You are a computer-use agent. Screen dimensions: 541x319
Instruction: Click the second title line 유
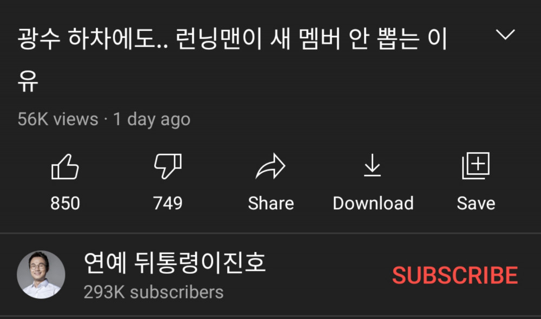pyautogui.click(x=28, y=80)
